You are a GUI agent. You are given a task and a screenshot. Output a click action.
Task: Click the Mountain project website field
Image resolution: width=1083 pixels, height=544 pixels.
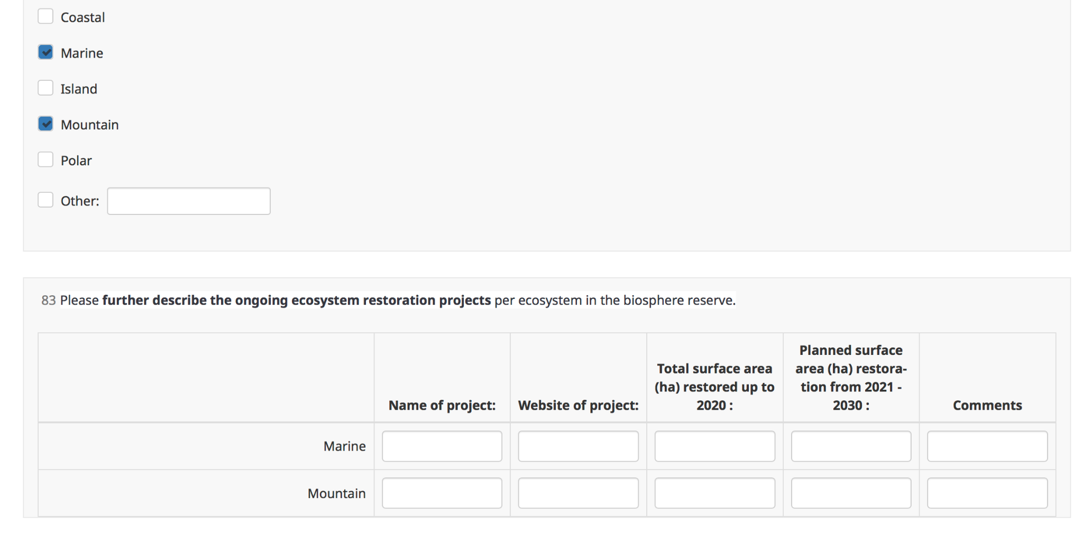[578, 493]
